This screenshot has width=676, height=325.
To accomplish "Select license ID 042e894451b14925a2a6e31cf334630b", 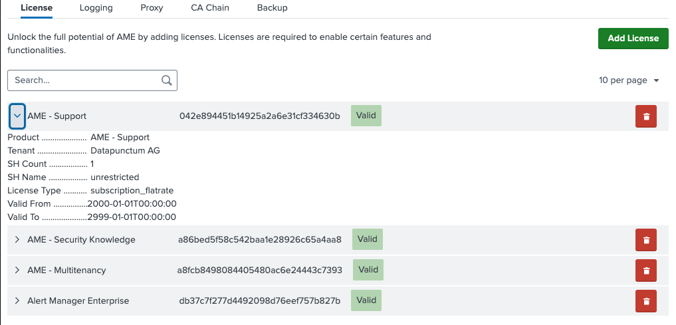I will click(x=259, y=116).
